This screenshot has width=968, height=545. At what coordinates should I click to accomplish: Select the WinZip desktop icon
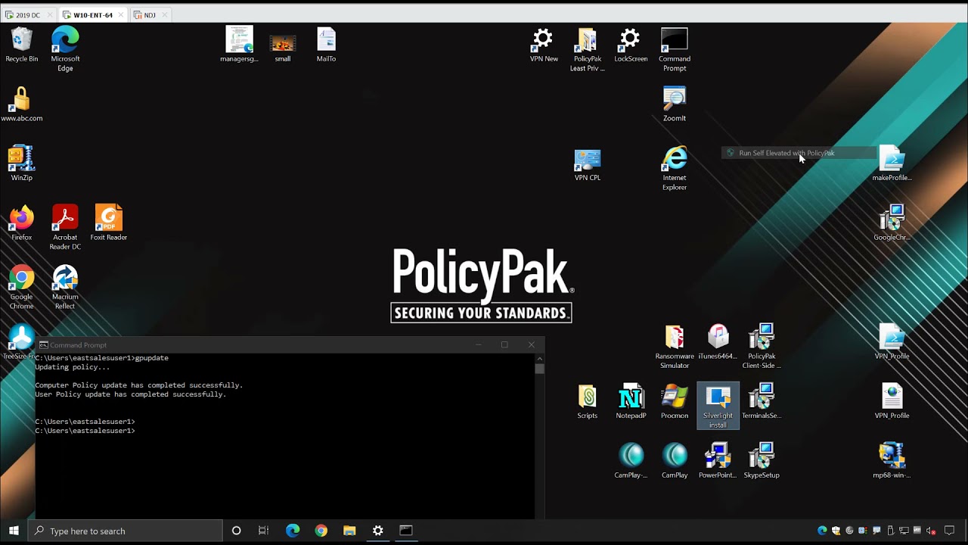pos(21,163)
